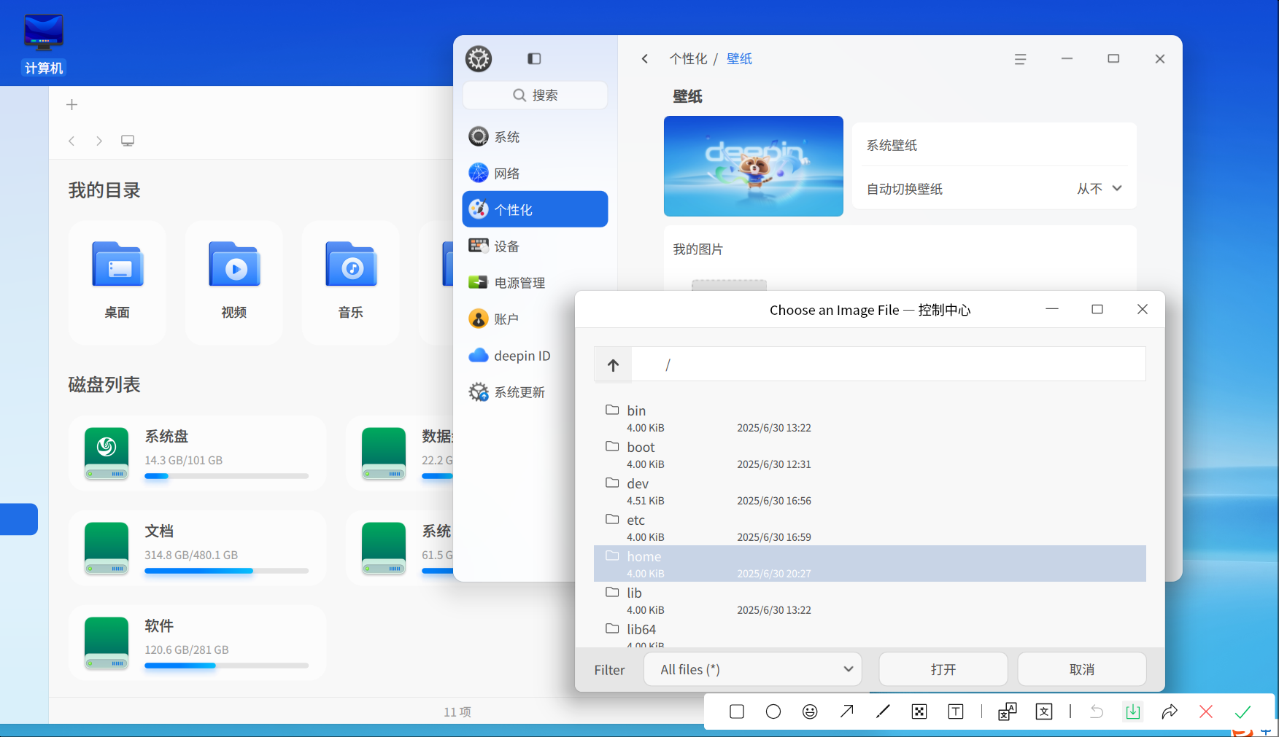The width and height of the screenshot is (1279, 737).
Task: Open the deepin ID settings category
Action: click(535, 356)
